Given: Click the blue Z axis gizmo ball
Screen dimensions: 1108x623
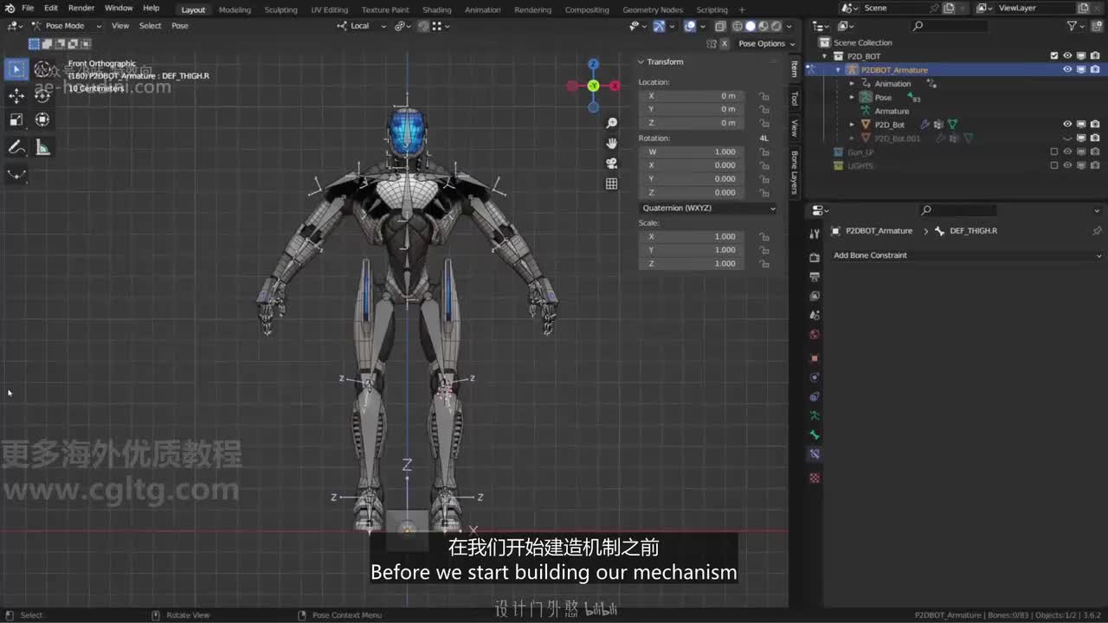Looking at the screenshot, I should pyautogui.click(x=593, y=64).
